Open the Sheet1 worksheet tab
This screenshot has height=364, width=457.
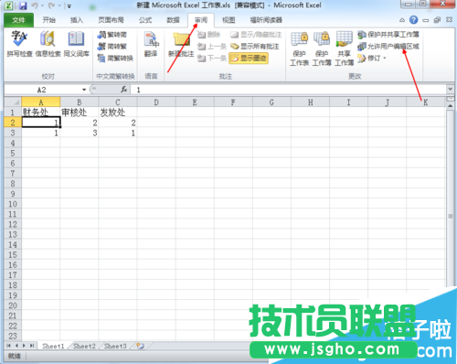pyautogui.click(x=53, y=346)
